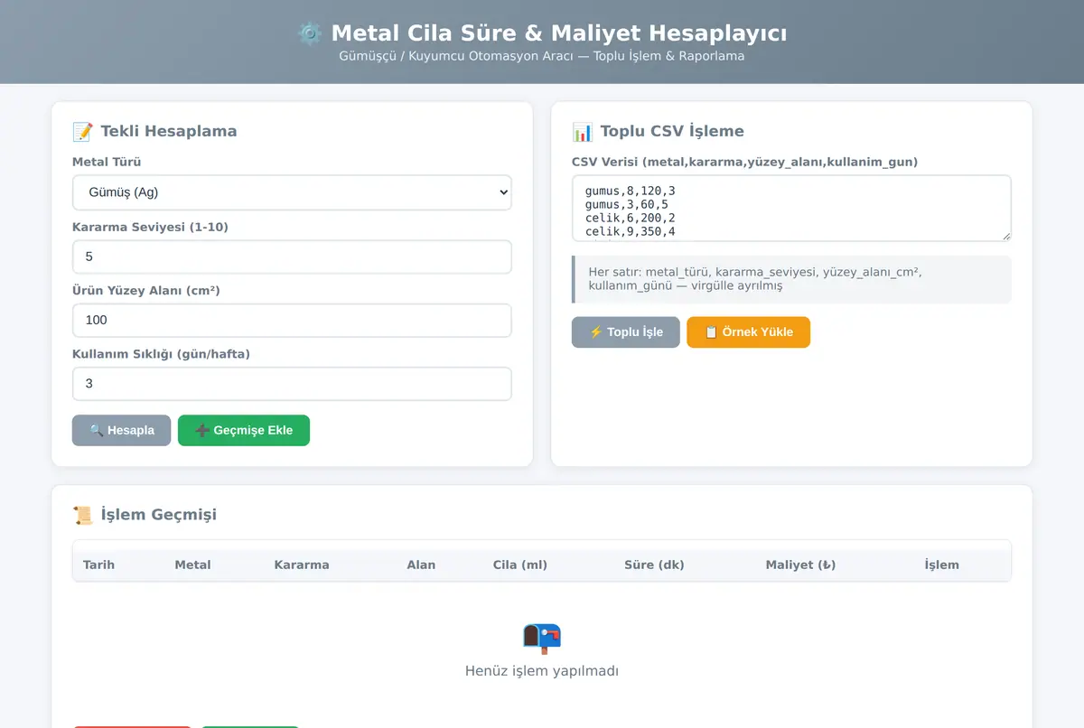Screen dimensions: 1084x728
Task: Click the Ürün Yüzey Alanı input field
Action: (292, 320)
